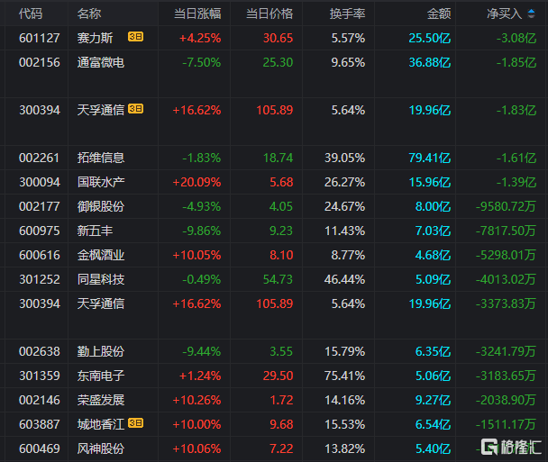Open the 新五丰 stock name
This screenshot has width=548, height=462.
95,231
